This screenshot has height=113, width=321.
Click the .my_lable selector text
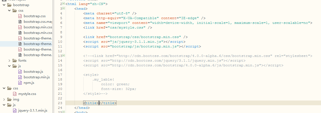point(103,79)
